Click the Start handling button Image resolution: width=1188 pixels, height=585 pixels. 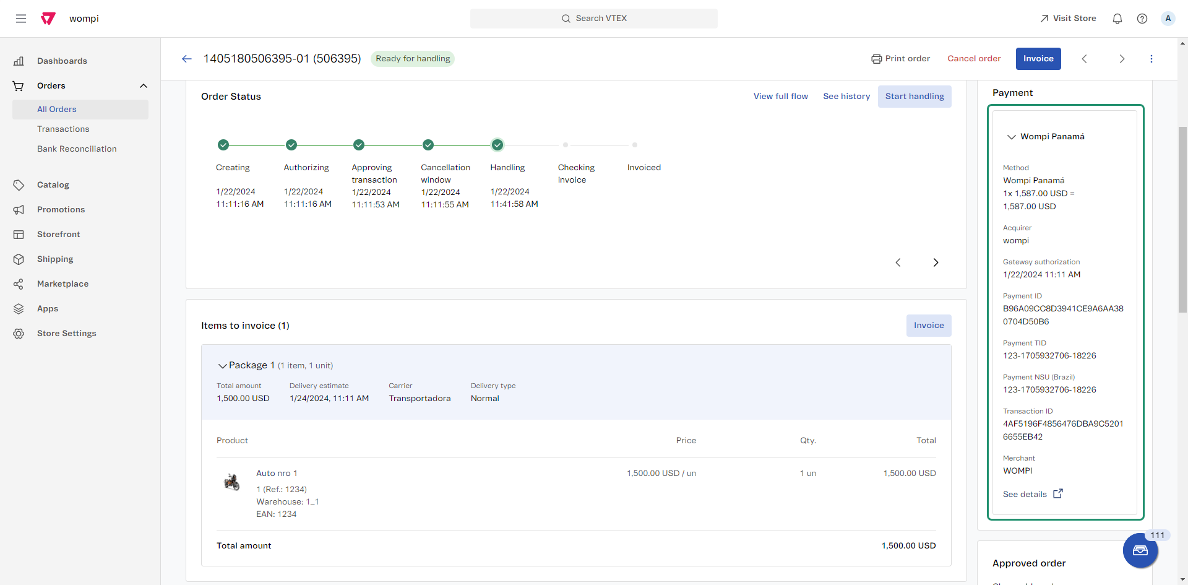click(914, 97)
